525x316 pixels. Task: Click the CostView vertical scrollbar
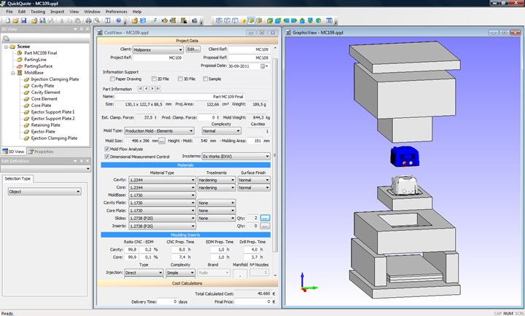(275, 154)
